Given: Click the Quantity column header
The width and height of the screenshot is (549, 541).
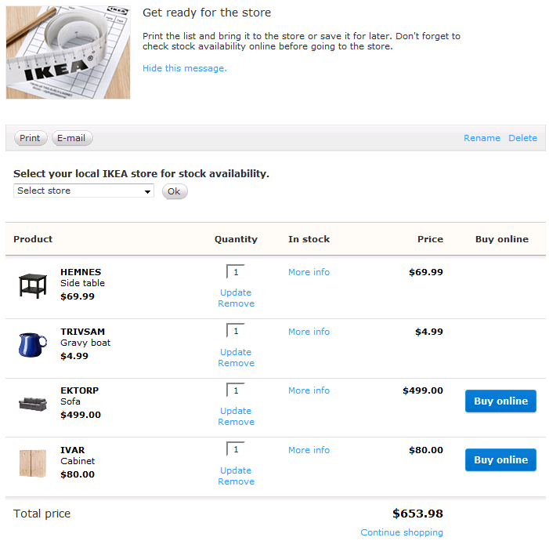Looking at the screenshot, I should (x=236, y=239).
